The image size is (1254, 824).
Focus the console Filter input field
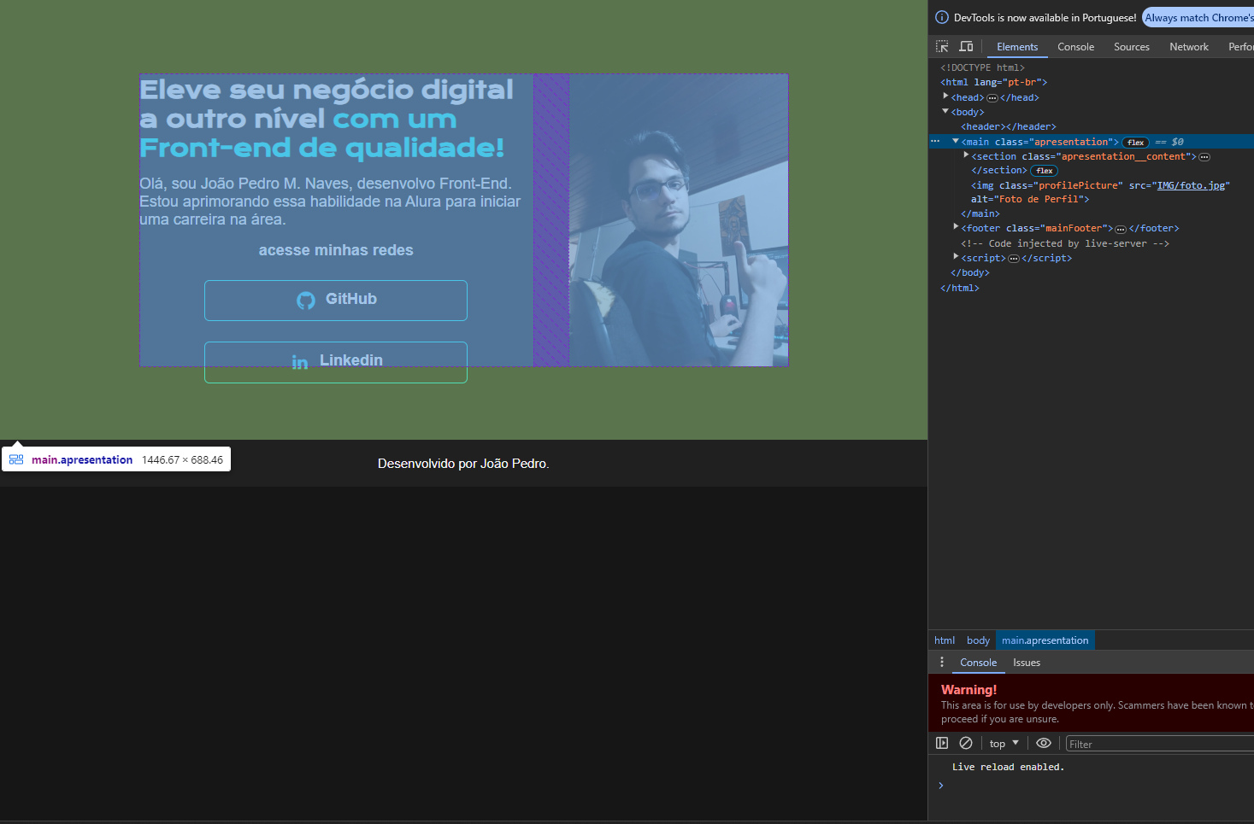point(1160,744)
